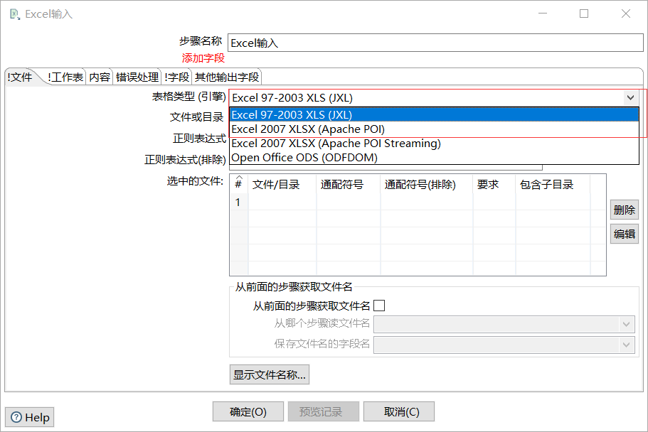Expand 保存文件名的字段名 dropdown
The width and height of the screenshot is (648, 432).
tap(626, 345)
